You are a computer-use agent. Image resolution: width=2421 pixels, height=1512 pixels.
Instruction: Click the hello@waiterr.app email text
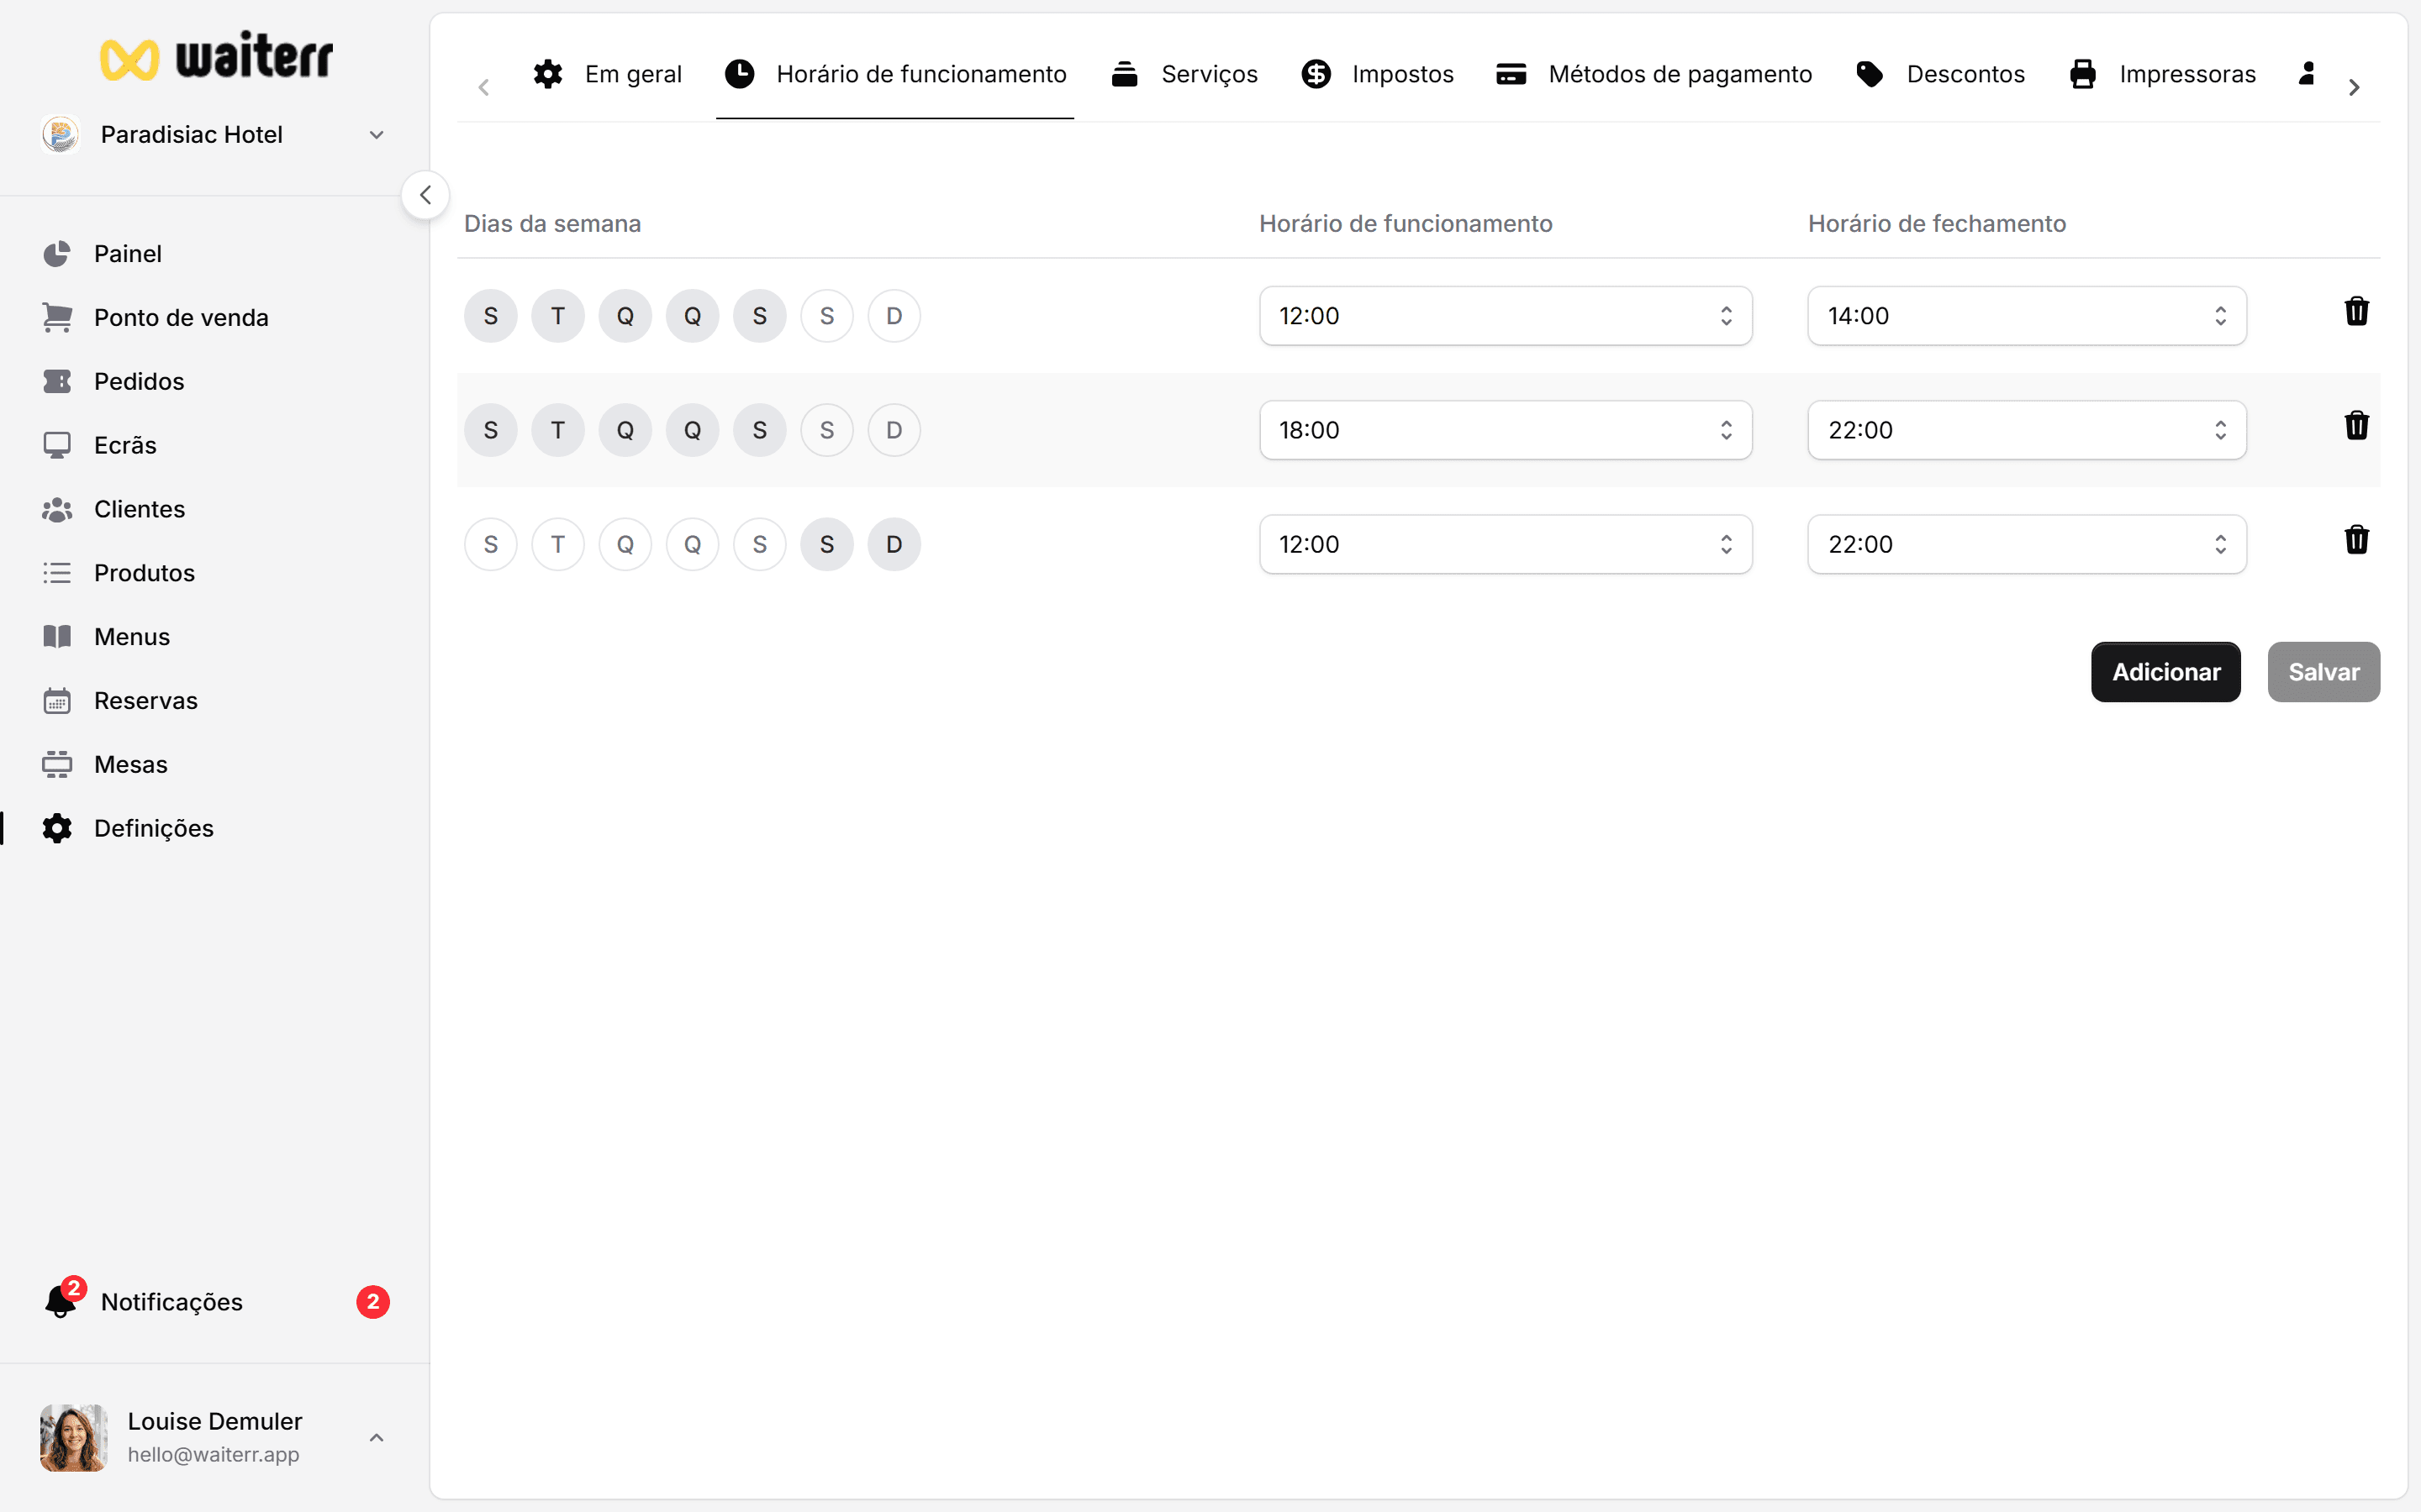tap(213, 1454)
